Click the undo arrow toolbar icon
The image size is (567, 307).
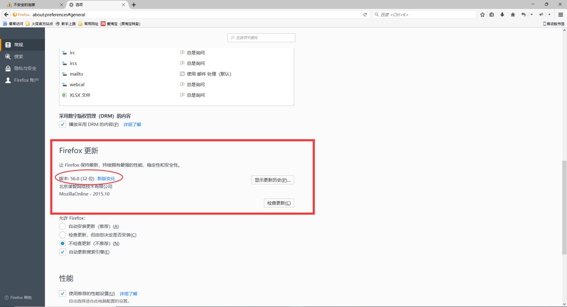click(523, 15)
